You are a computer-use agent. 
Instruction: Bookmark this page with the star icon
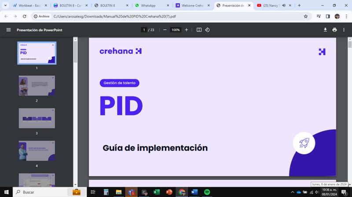pyautogui.click(x=305, y=16)
